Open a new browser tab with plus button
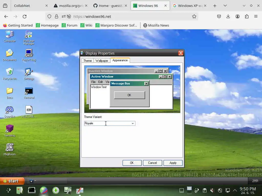The width and height of the screenshot is (262, 196). pyautogui.click(x=215, y=6)
